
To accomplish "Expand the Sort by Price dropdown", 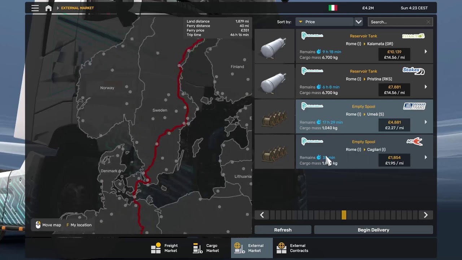I will pos(324,22).
